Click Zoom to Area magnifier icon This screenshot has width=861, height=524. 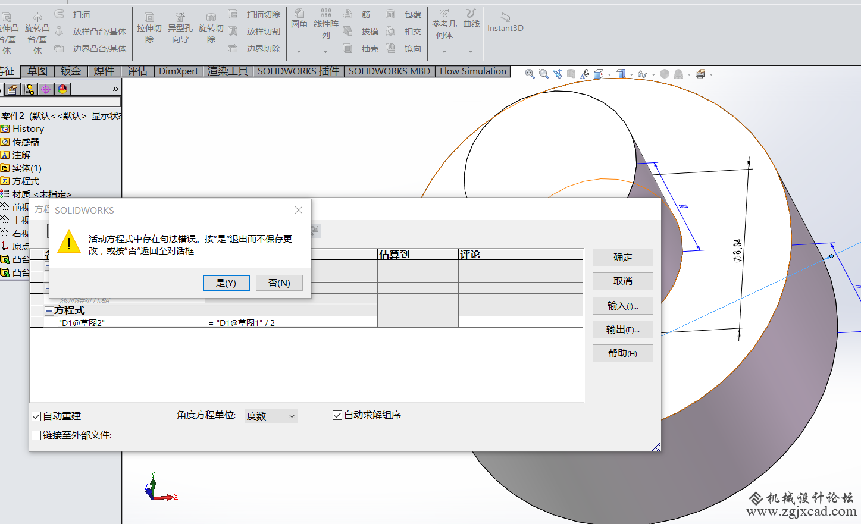543,74
